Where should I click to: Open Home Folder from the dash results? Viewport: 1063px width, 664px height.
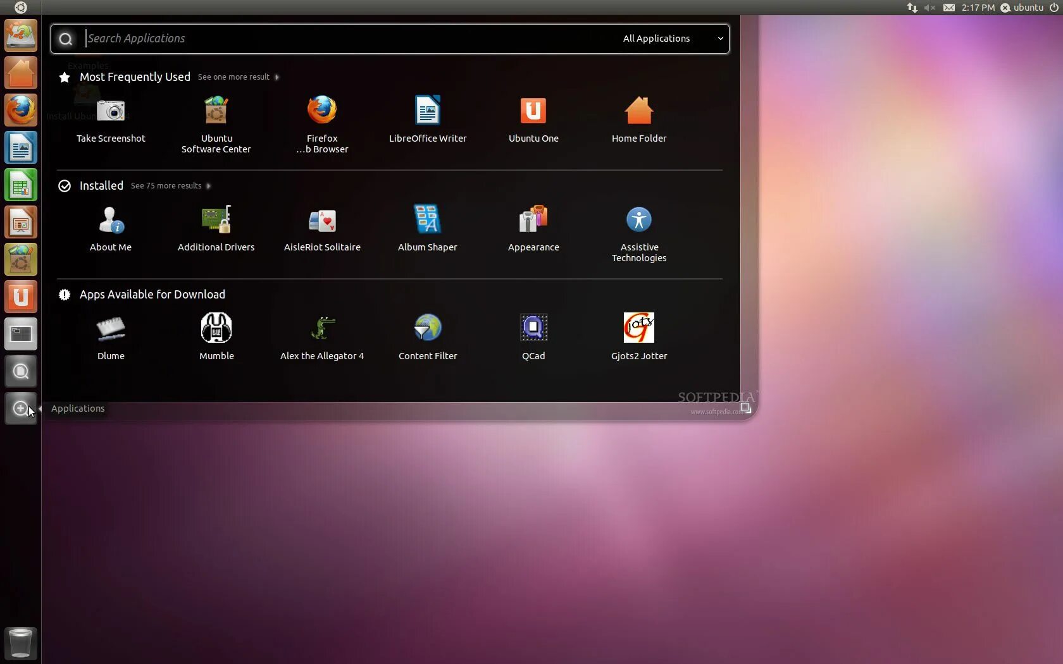[x=639, y=120]
